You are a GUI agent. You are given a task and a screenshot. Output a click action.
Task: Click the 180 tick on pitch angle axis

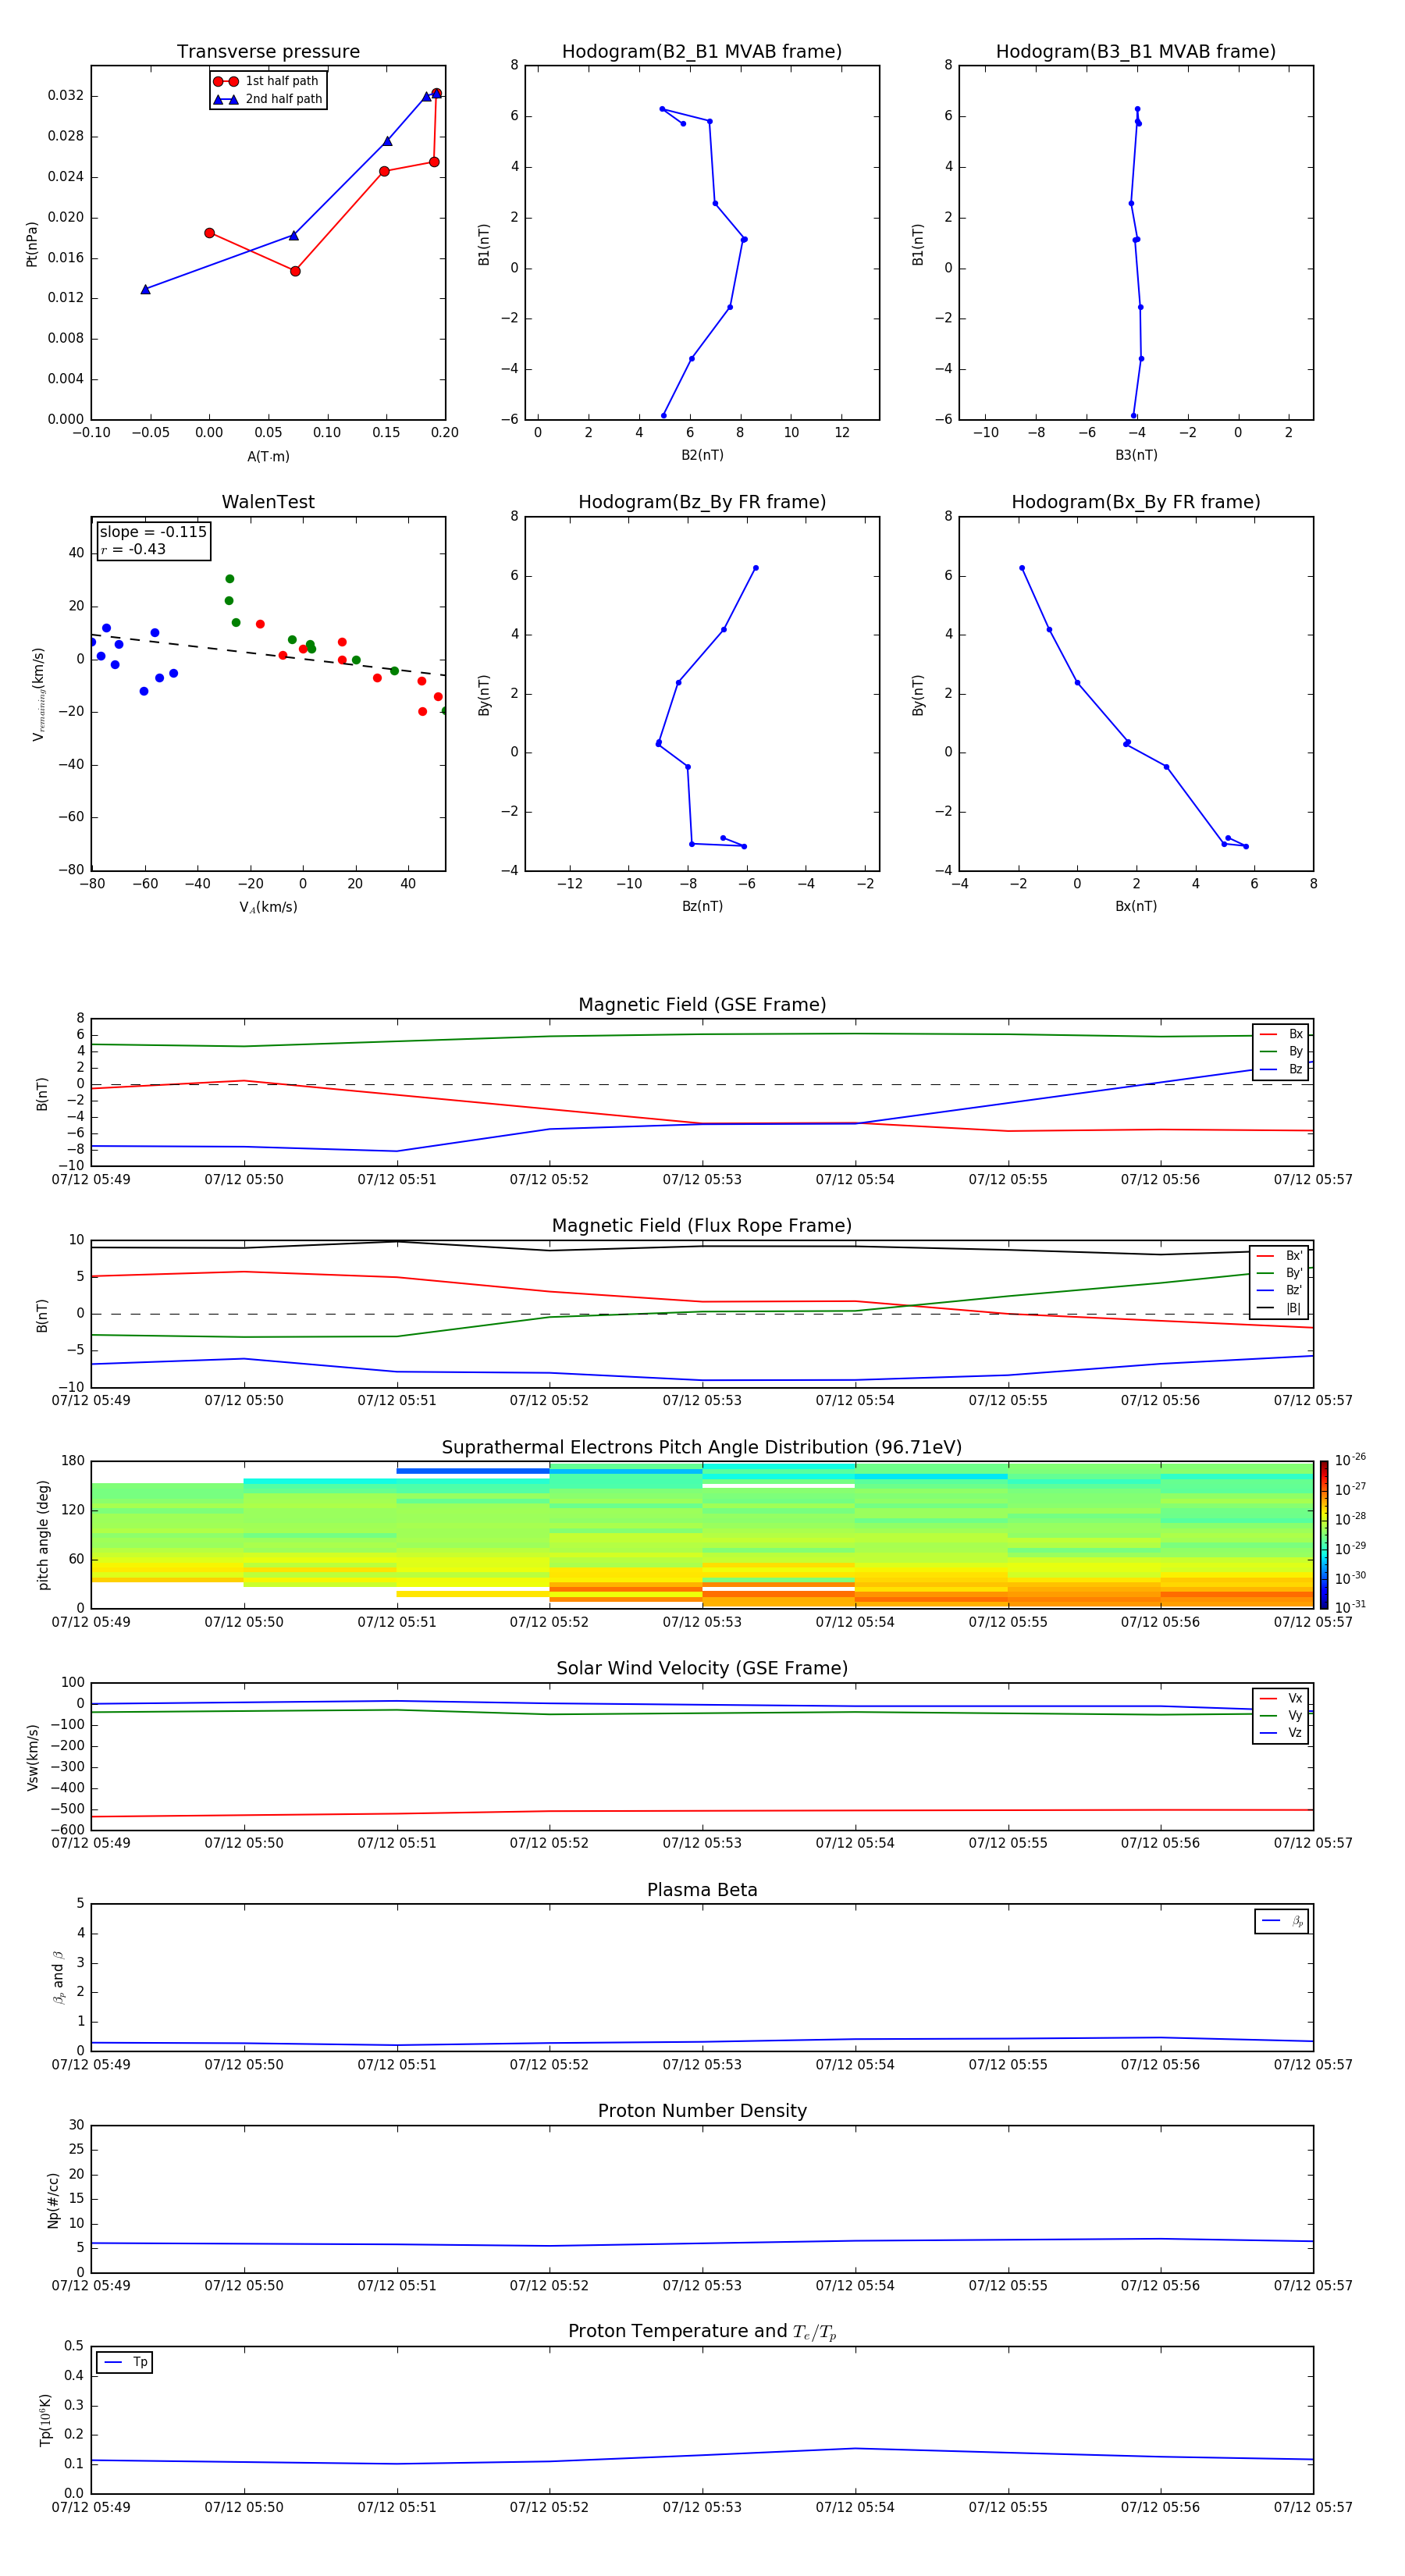73,1461
